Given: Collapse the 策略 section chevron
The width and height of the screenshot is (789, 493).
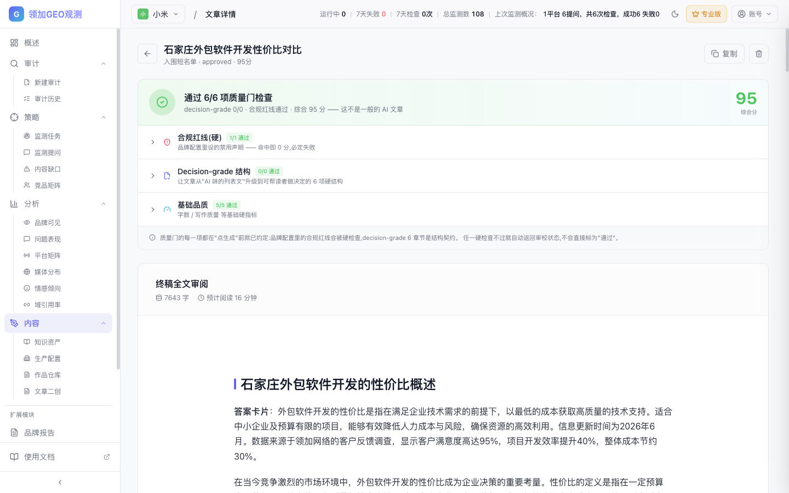Looking at the screenshot, I should coord(104,117).
